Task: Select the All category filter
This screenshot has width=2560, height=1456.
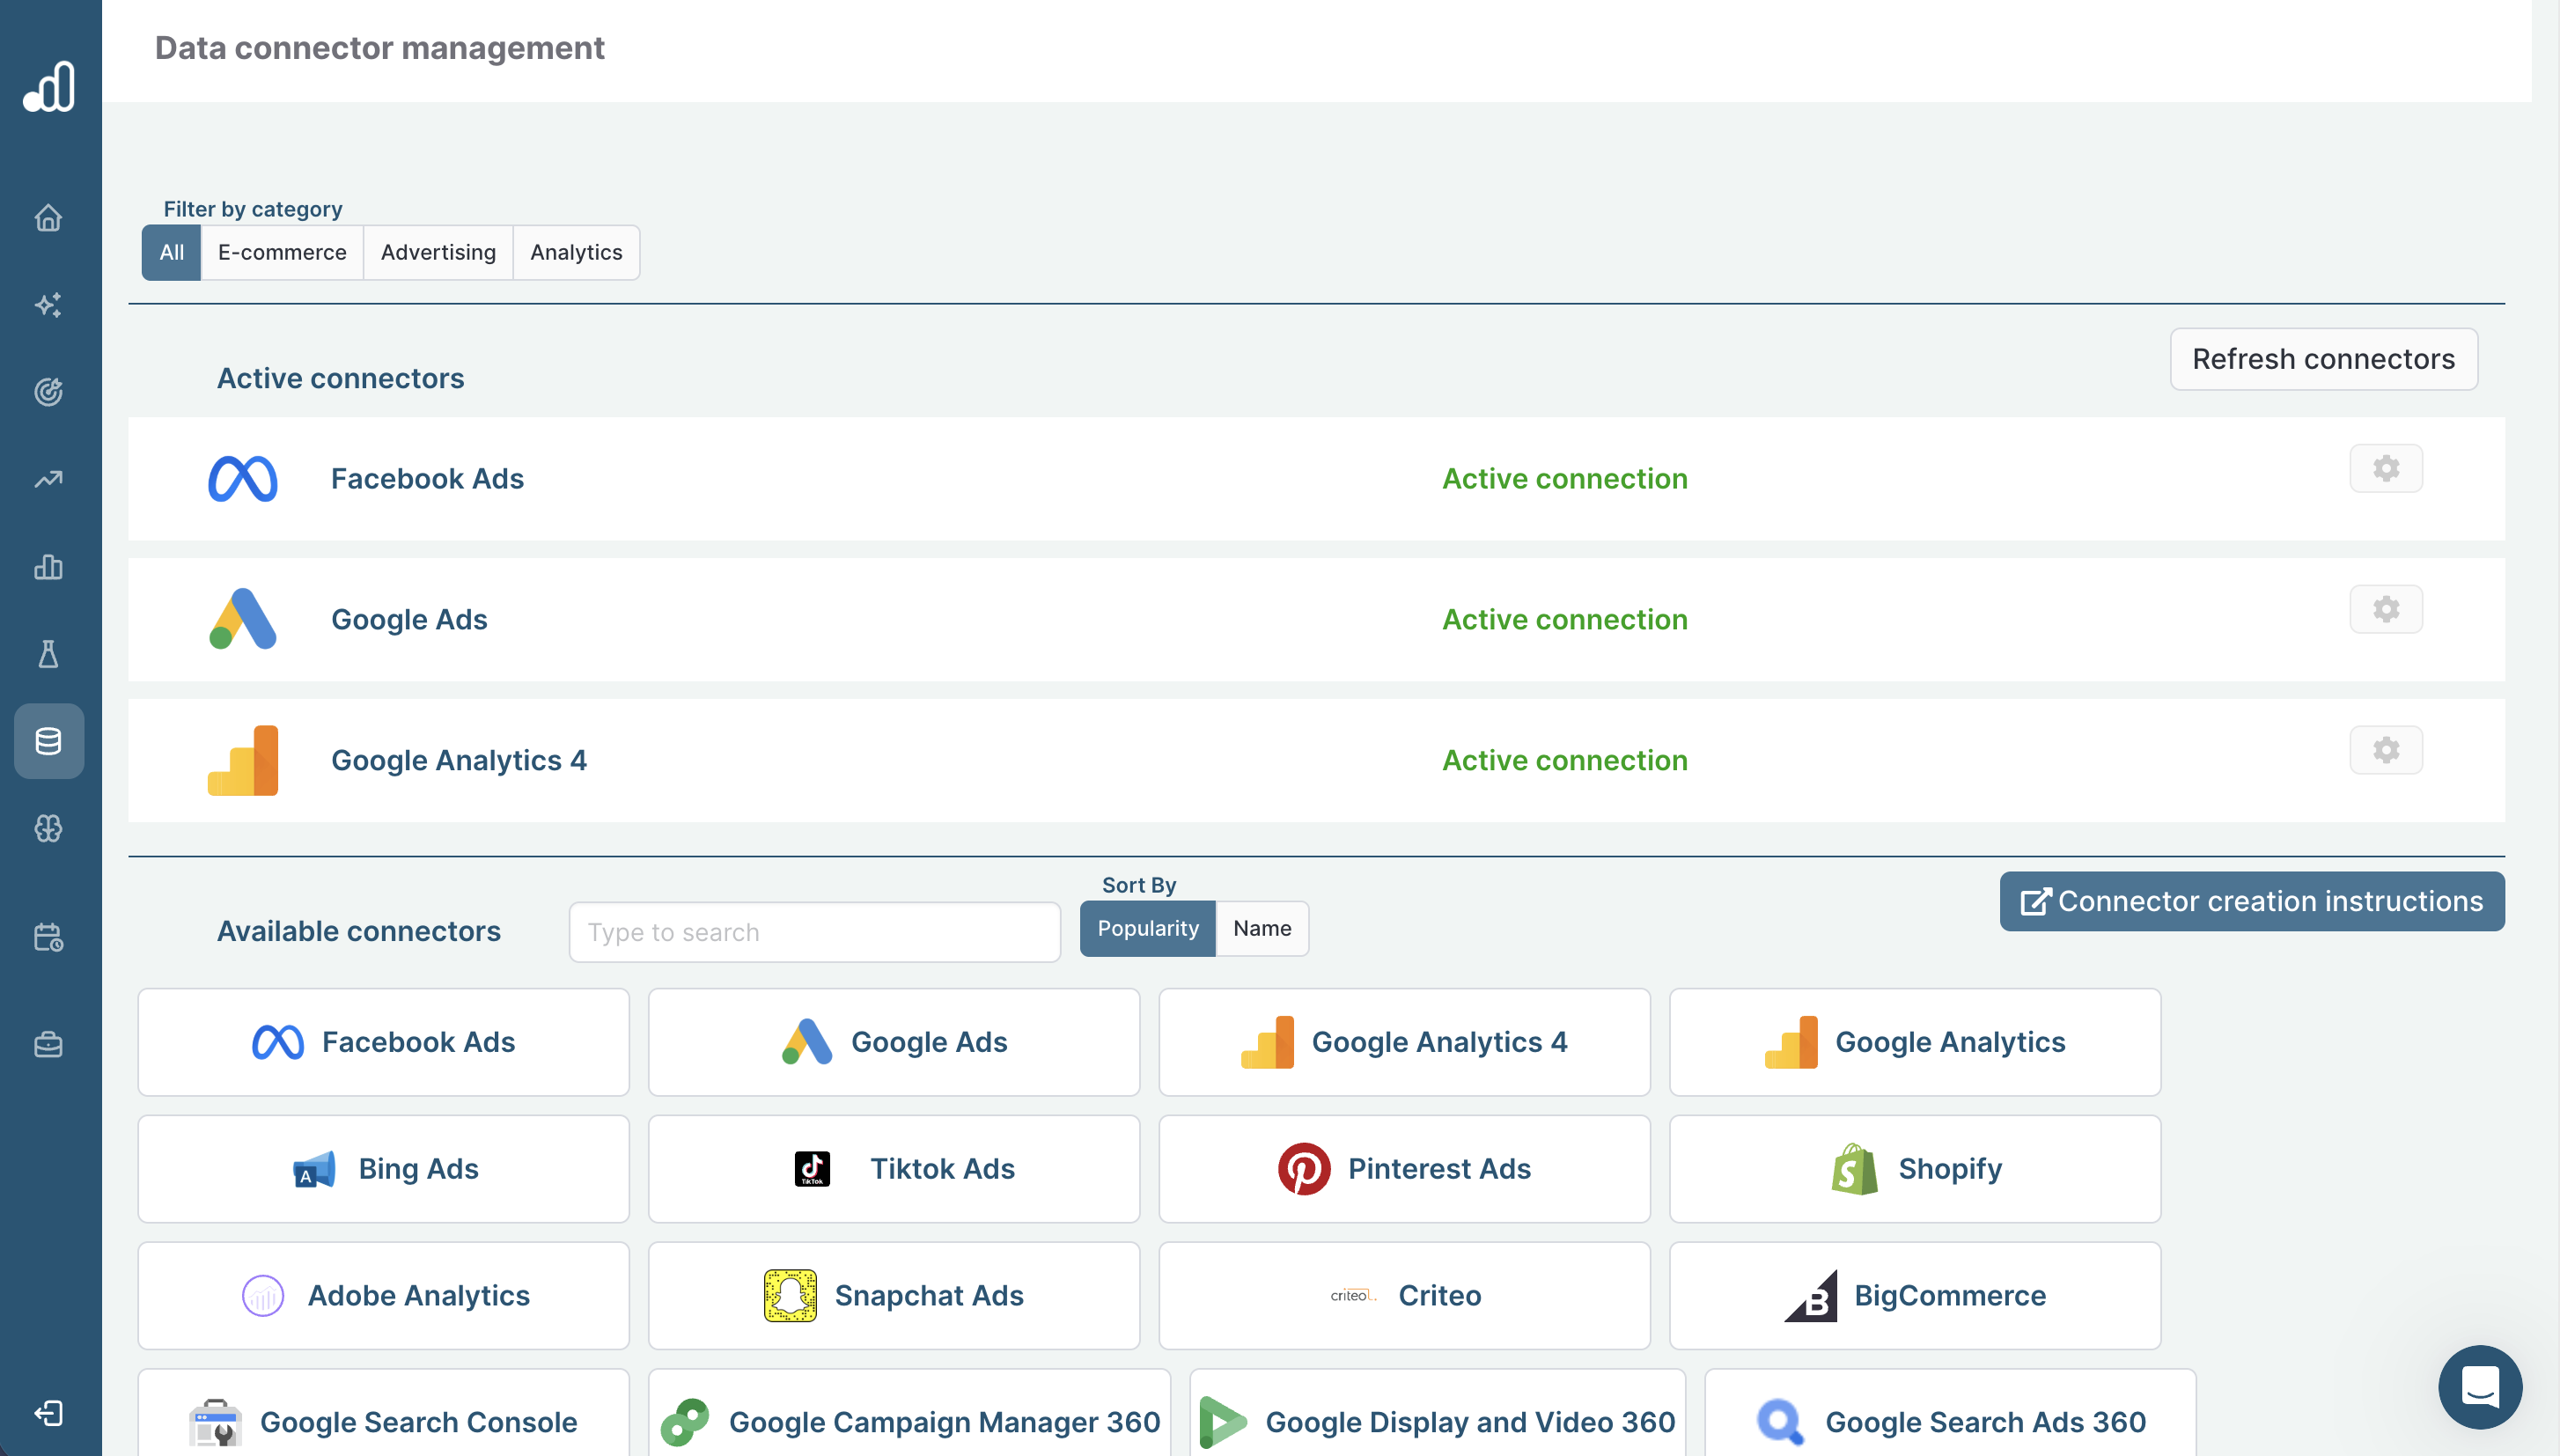Action: [171, 252]
